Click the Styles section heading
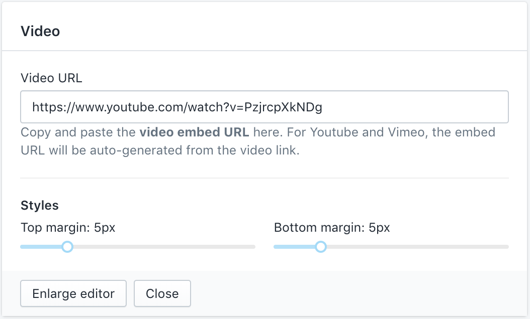Viewport: 530px width, 319px height. [x=40, y=205]
